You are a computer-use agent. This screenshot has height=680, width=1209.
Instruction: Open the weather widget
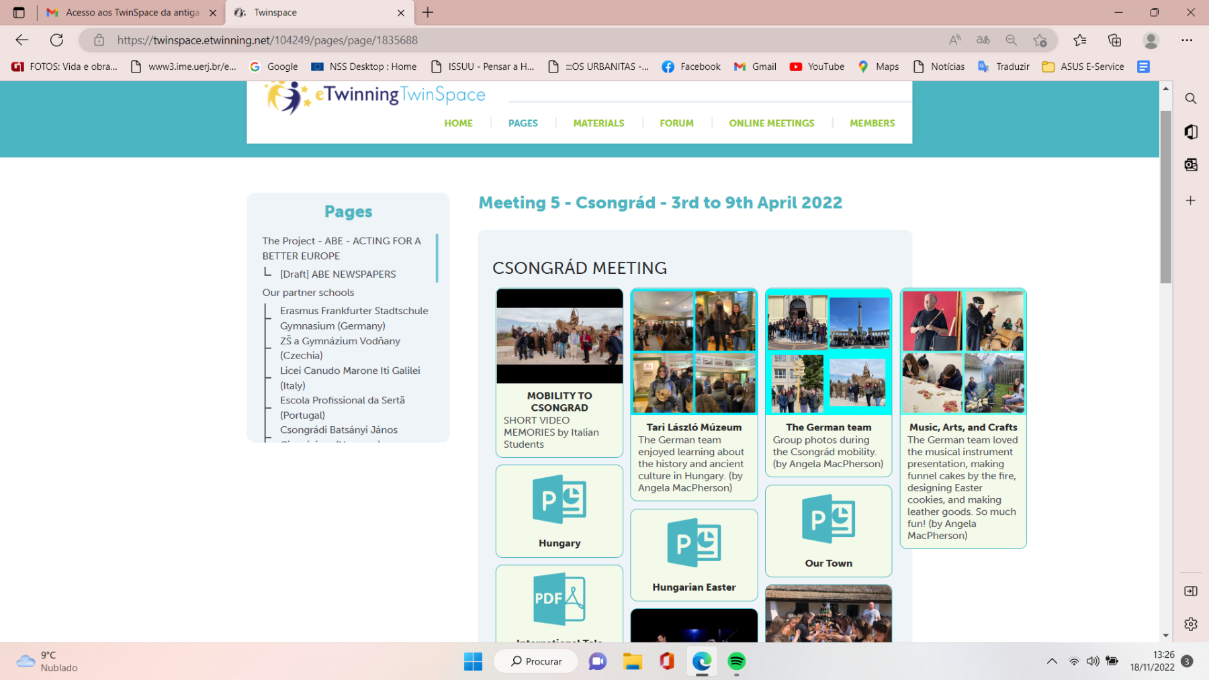(x=47, y=661)
